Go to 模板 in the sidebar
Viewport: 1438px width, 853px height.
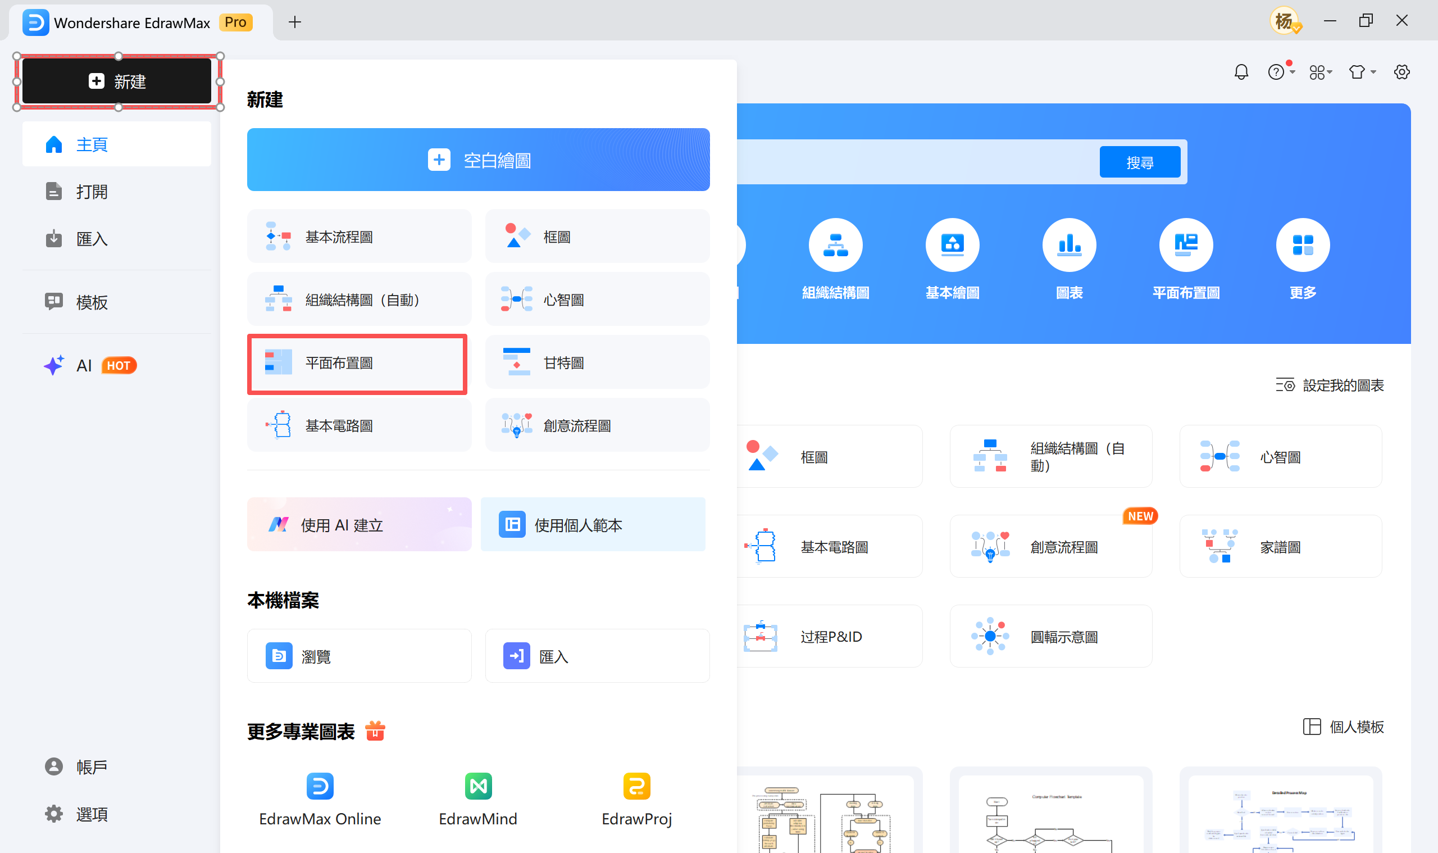(x=92, y=302)
